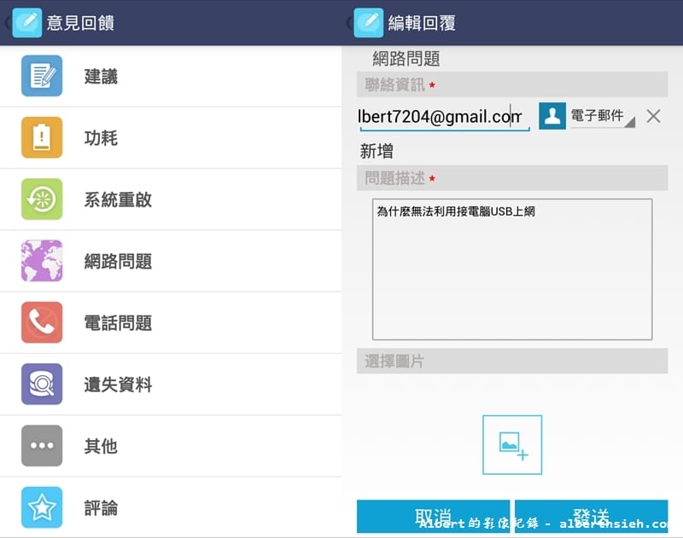Focus the problem description text box
Screen dimensions: 683x538
click(512, 269)
